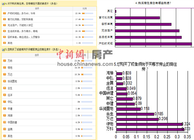The image size is (194, 140).
Task: Click the 0.049 data label on 远洋 bar
Action: (131, 88)
